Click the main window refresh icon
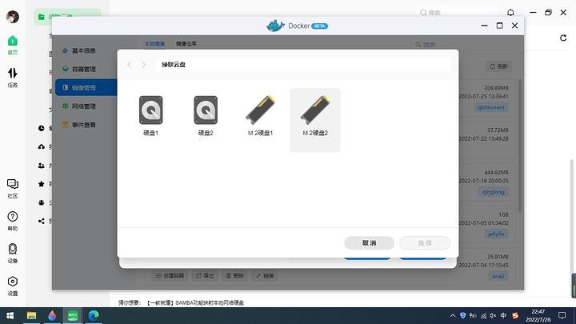Screen dimensions: 576x324 pyautogui.click(x=563, y=38)
